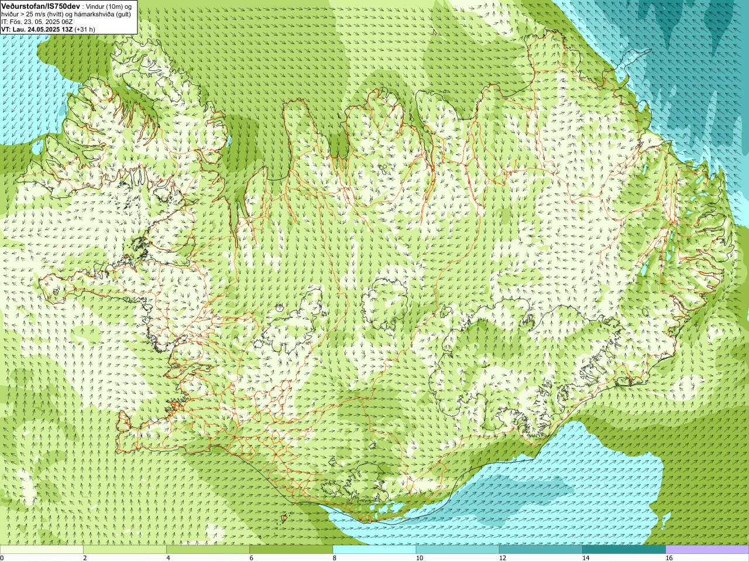Click the "Veðurstofan/IS750dev" title text
Viewport: 749px width, 562px height.
tap(41, 5)
